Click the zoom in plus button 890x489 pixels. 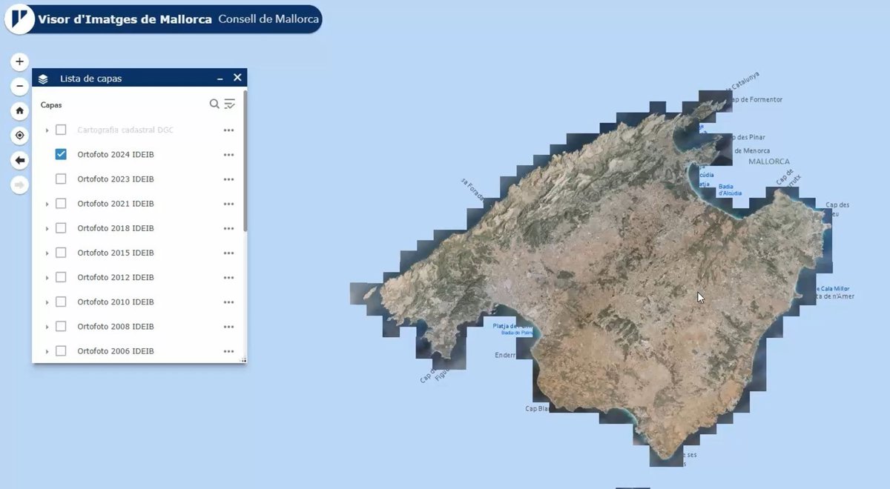pyautogui.click(x=20, y=61)
